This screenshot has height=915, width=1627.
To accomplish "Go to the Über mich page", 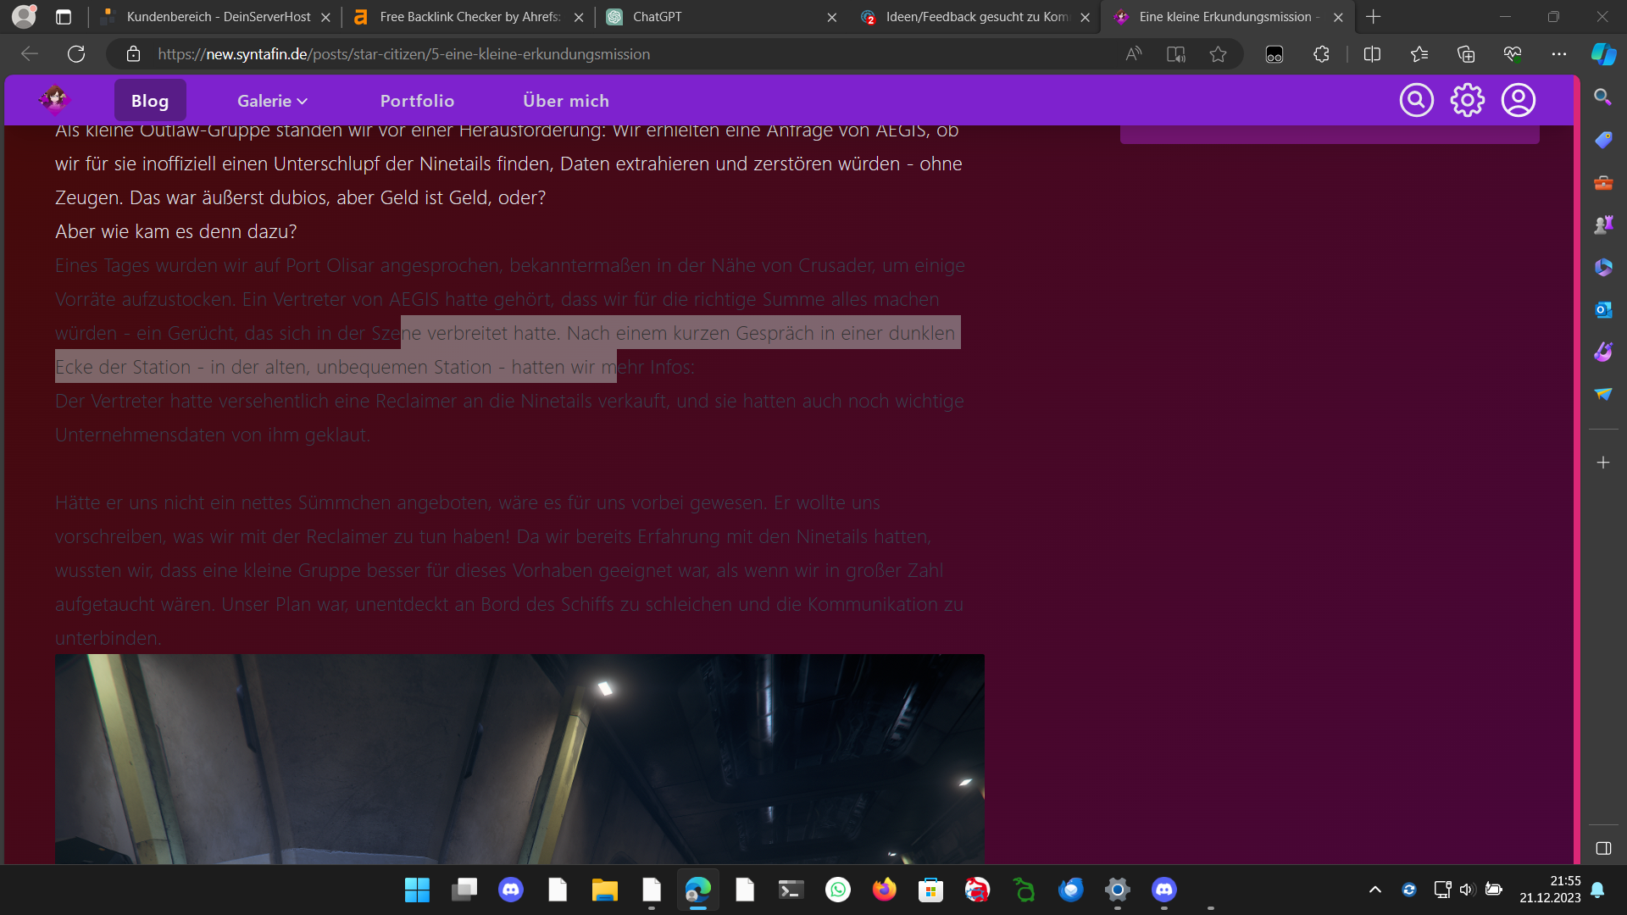I will tap(565, 101).
